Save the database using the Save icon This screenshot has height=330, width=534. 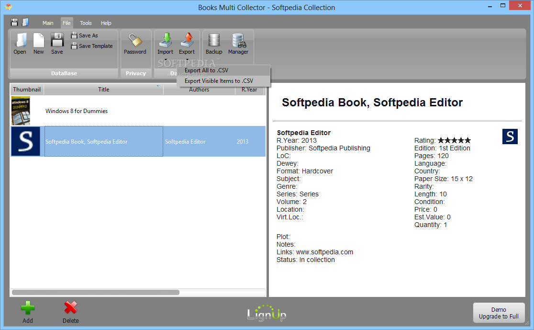tap(57, 43)
